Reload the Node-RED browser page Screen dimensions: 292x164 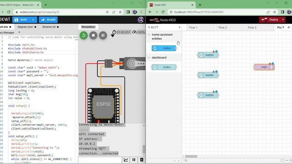(x=163, y=12)
